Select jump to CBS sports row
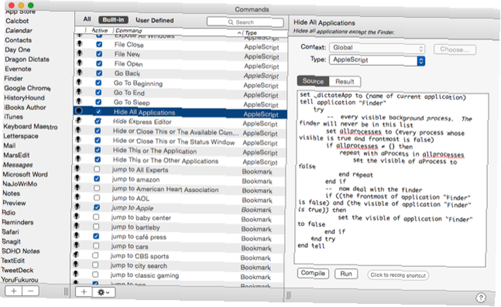The height and width of the screenshot is (307, 501). [x=178, y=256]
